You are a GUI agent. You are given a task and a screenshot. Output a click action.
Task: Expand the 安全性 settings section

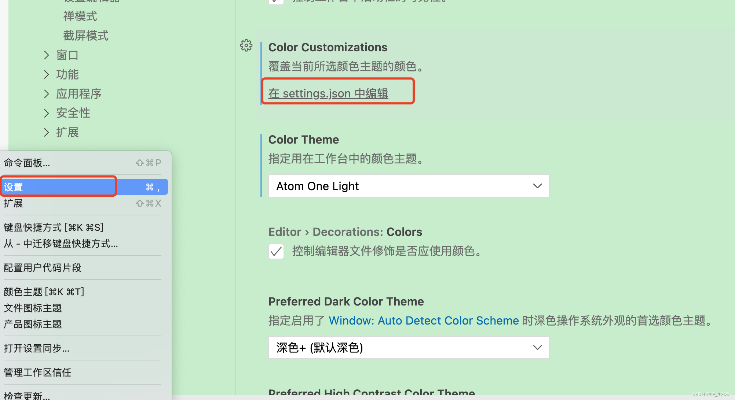pos(73,113)
